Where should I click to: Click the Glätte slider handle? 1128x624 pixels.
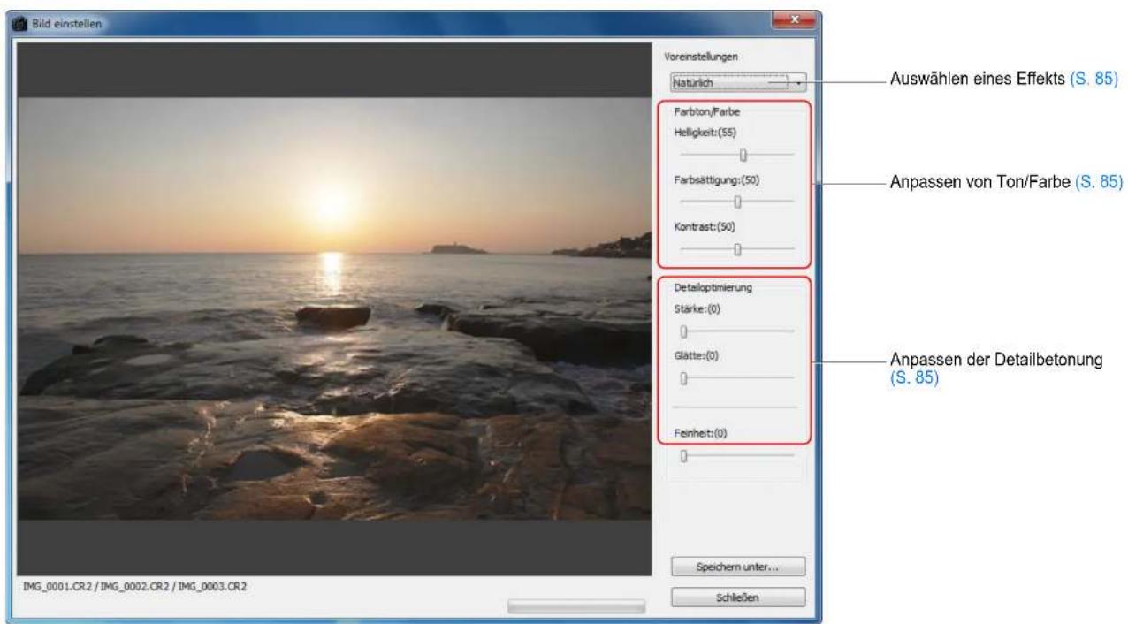(683, 378)
